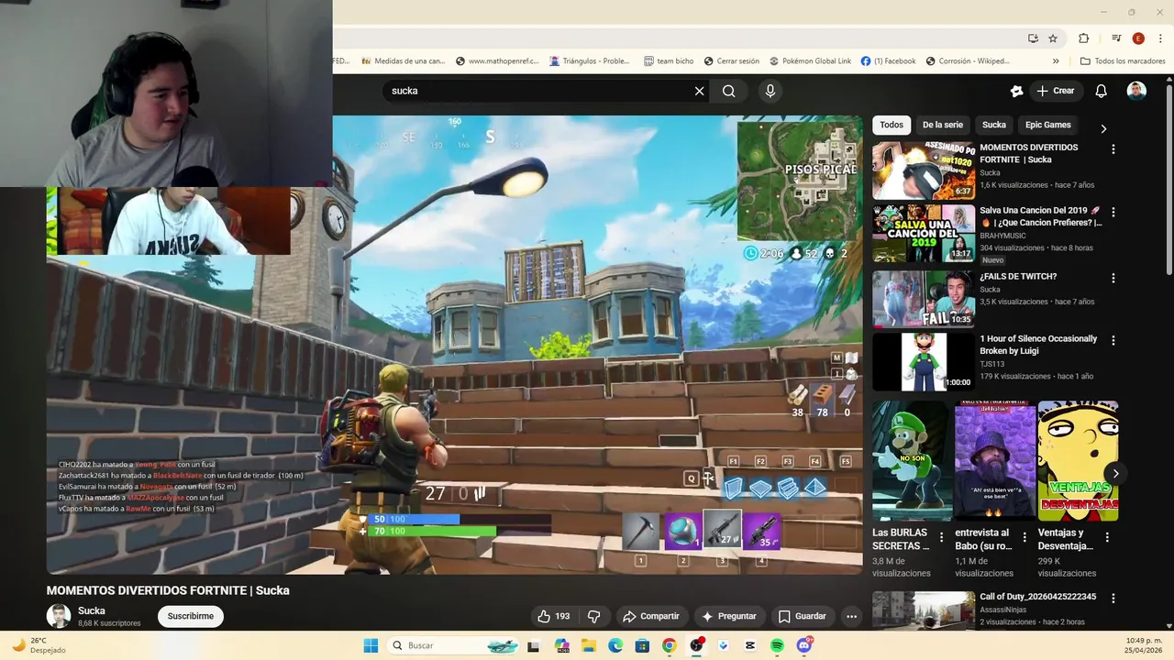Open Windows Start menu

point(371,645)
